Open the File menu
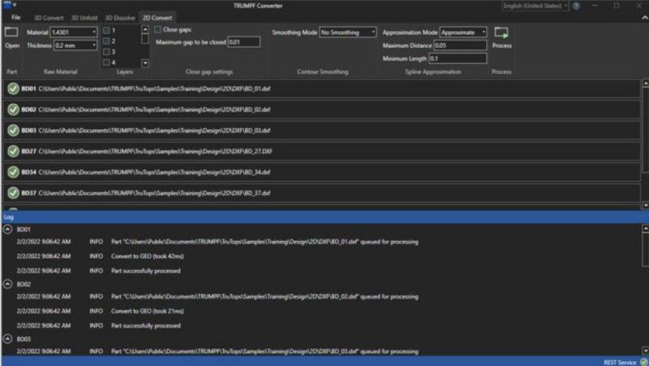Image resolution: width=649 pixels, height=366 pixels. tap(16, 17)
